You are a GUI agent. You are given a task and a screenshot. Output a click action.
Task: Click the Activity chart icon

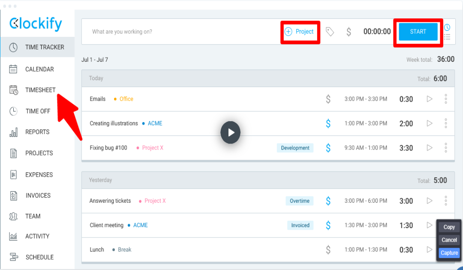point(13,237)
